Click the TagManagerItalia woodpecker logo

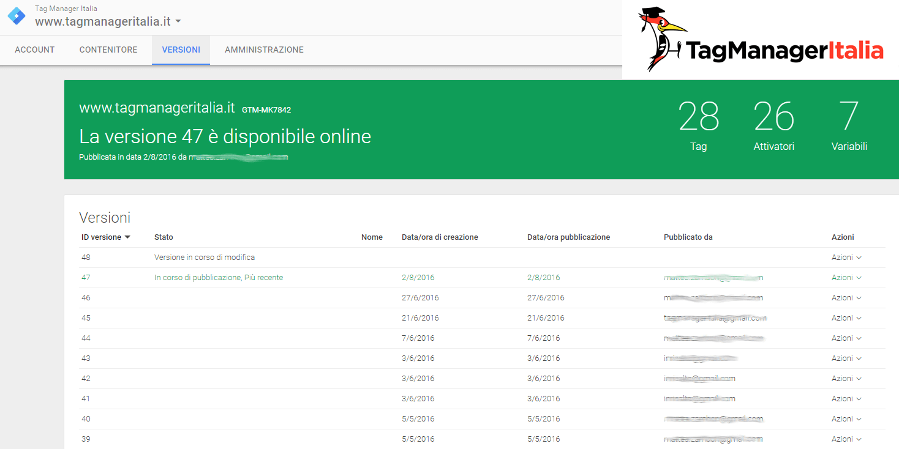click(761, 39)
